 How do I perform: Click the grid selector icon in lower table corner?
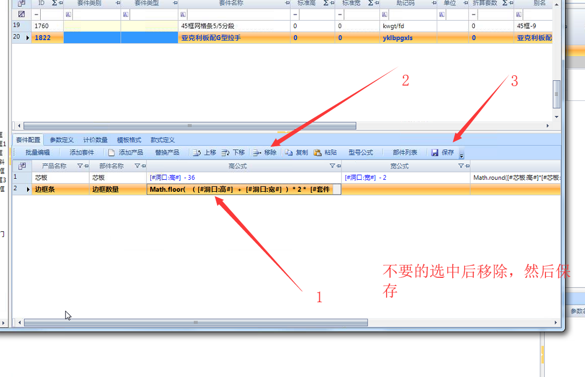coord(22,166)
